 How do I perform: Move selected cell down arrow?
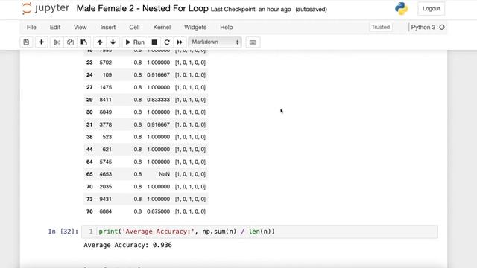click(113, 42)
